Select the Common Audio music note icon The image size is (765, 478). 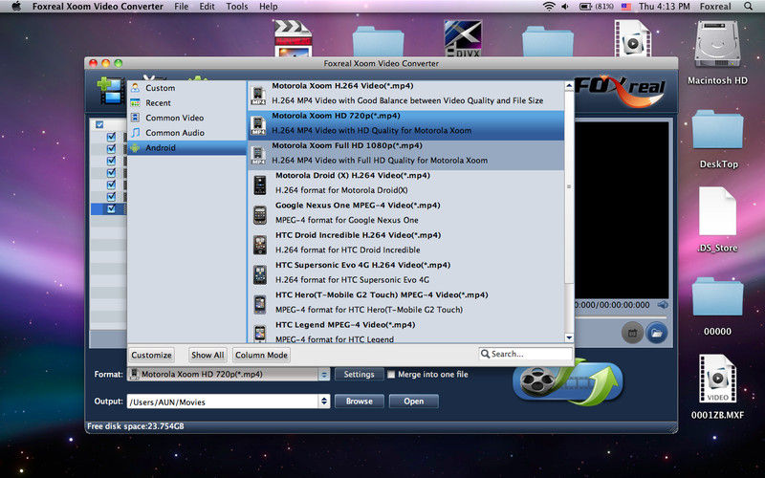point(136,133)
